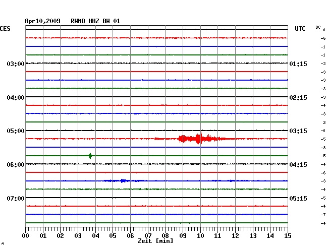Click minute axis tick label "15"
Screen dimensions: 328x249
coord(288,235)
